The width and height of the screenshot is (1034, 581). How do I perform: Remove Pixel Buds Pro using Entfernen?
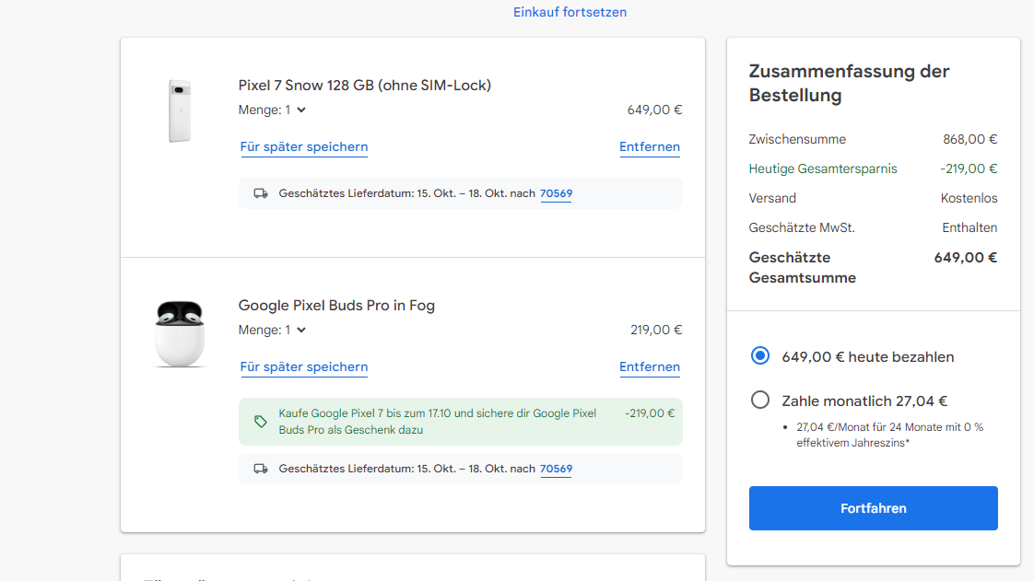tap(650, 367)
